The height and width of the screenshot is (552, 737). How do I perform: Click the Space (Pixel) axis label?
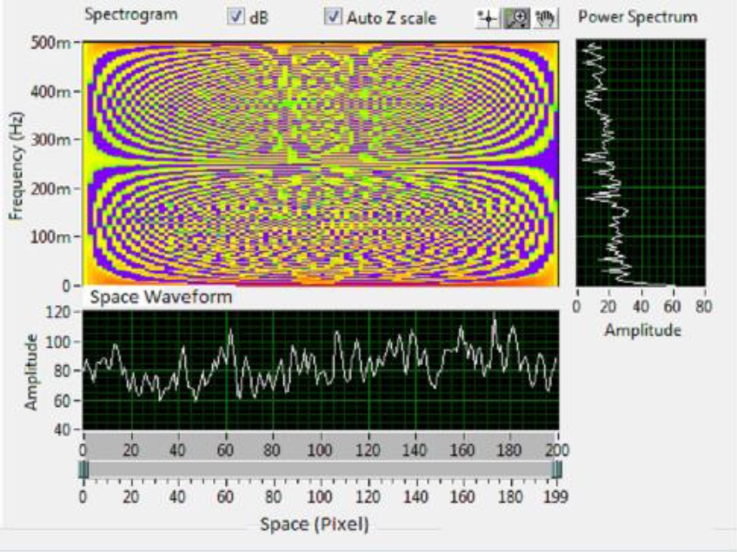[x=313, y=524]
